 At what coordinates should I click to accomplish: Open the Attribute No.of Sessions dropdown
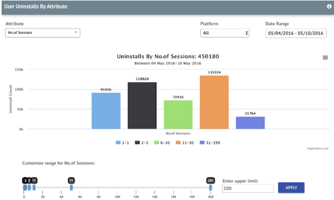(43, 33)
